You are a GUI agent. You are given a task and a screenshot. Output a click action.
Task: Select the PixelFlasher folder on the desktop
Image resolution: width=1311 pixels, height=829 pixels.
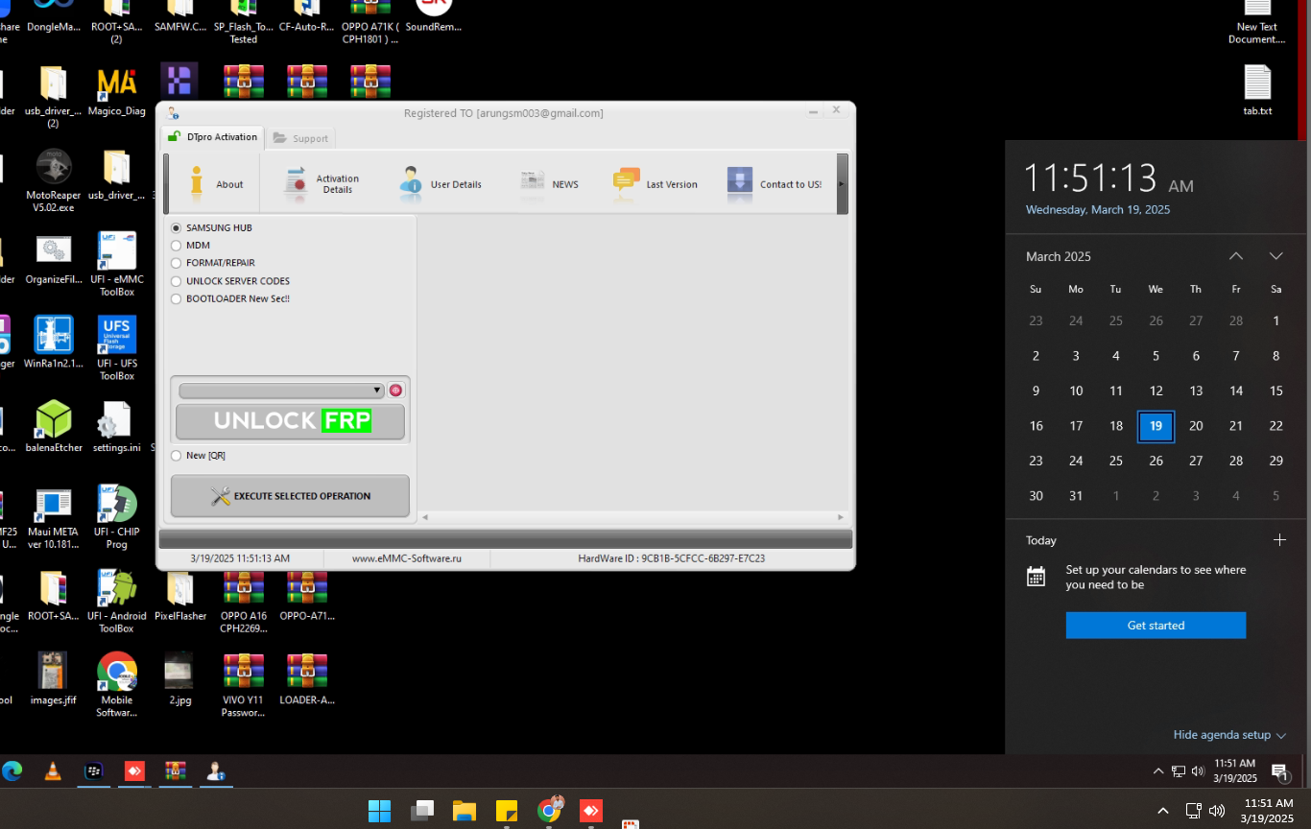tap(180, 595)
